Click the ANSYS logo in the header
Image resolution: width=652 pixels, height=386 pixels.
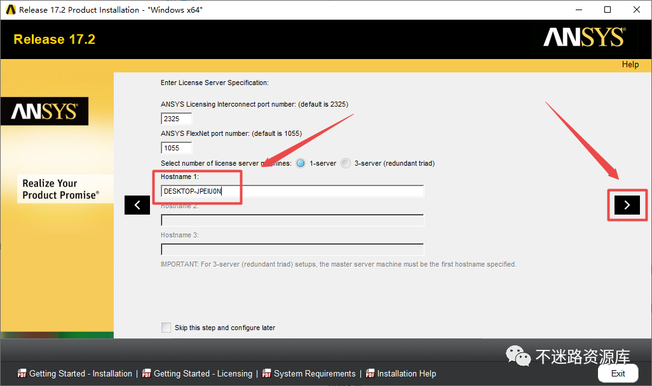[x=584, y=37]
